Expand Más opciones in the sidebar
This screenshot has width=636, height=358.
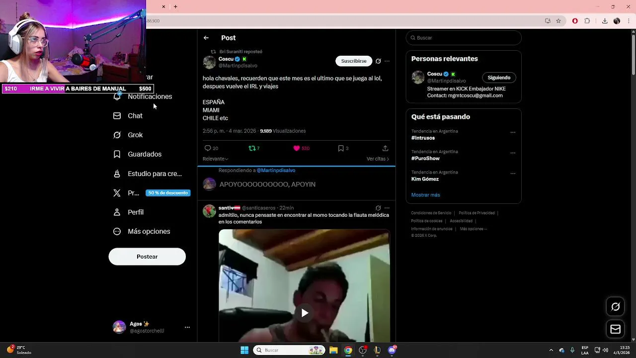pyautogui.click(x=142, y=231)
